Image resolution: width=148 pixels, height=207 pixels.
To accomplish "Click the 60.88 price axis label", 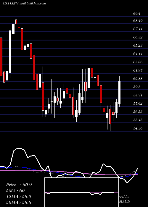I will coord(138,79).
